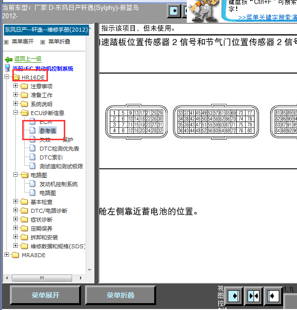Click the large 菜单折叠 bottom button

(x=120, y=295)
